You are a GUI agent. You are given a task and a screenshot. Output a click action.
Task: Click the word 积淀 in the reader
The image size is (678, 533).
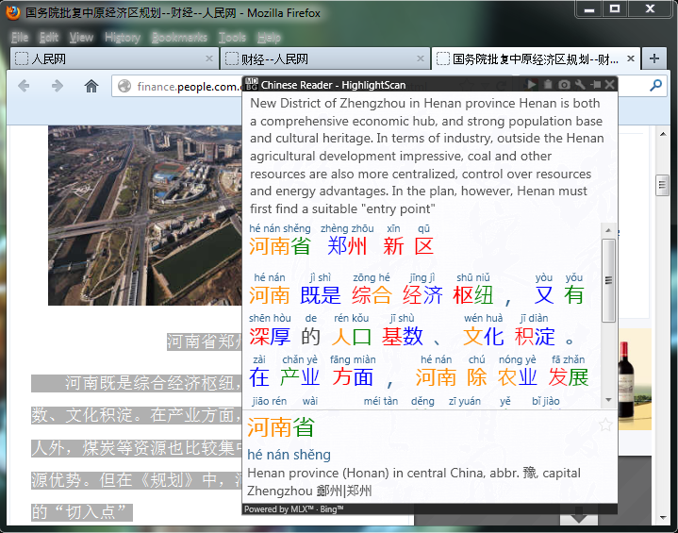click(535, 336)
